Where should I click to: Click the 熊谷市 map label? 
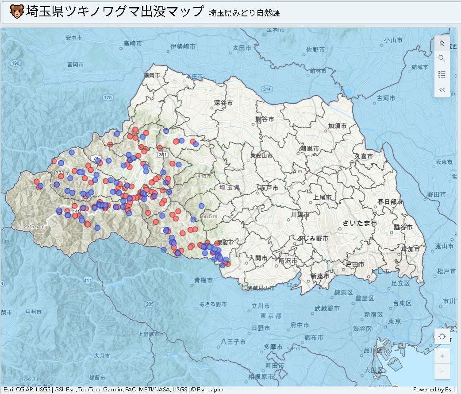[x=265, y=119]
